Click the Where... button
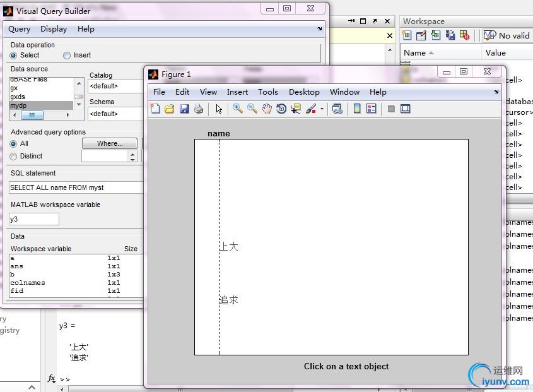The height and width of the screenshot is (392, 533). click(110, 143)
